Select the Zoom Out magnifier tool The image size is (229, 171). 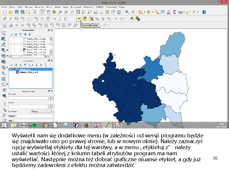click(66, 12)
